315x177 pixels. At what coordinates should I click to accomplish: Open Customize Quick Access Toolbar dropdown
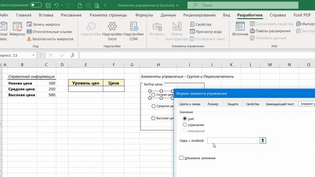[105, 5]
